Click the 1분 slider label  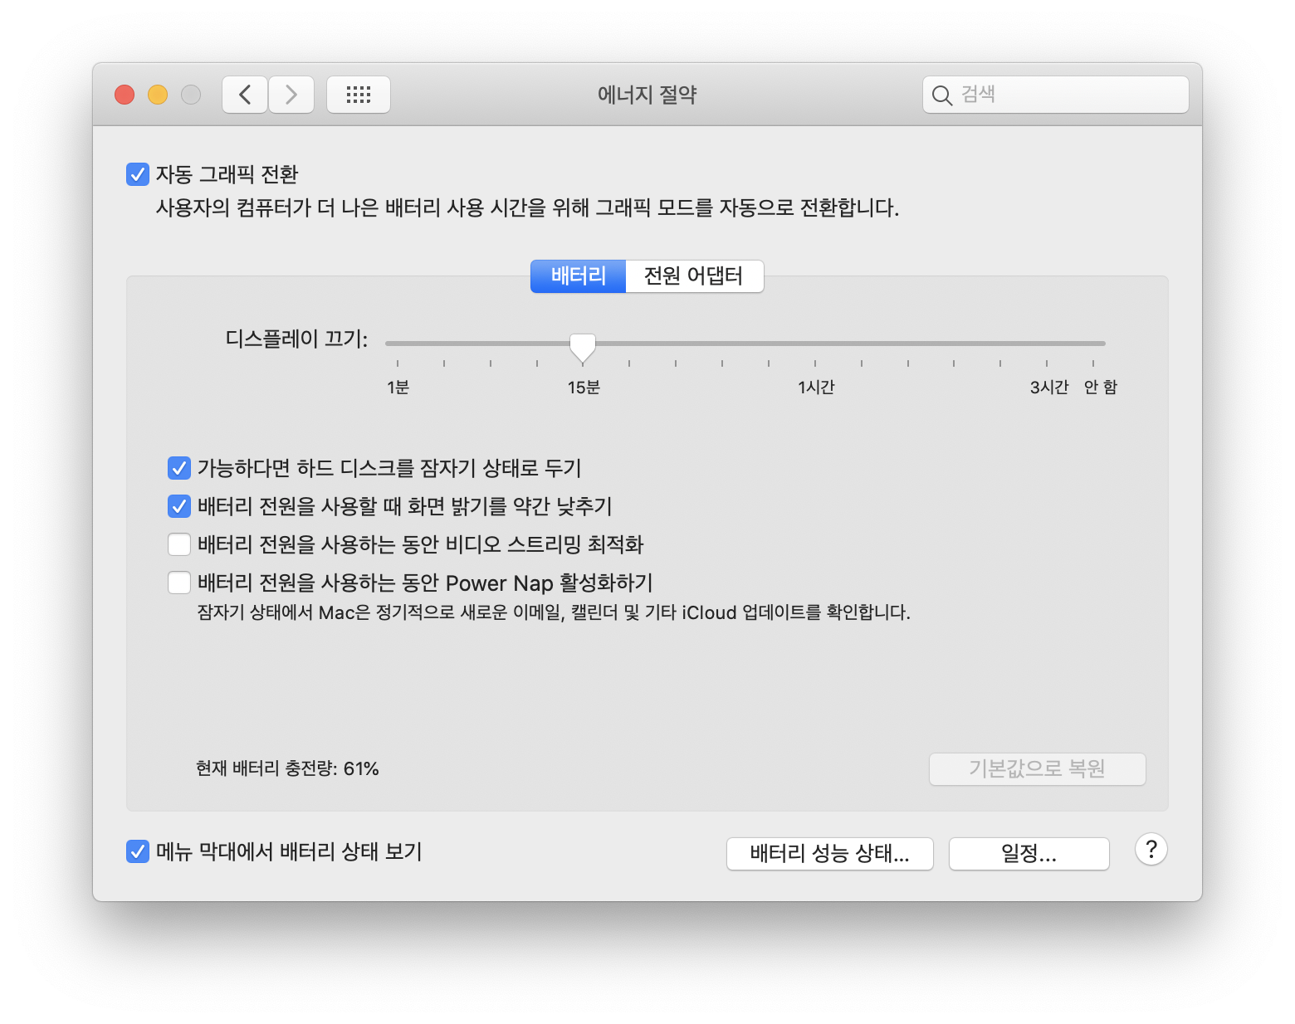(x=398, y=388)
